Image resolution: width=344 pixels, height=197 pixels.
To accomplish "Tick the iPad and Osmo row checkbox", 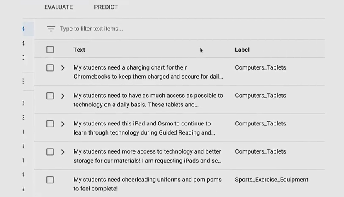I will point(50,124).
